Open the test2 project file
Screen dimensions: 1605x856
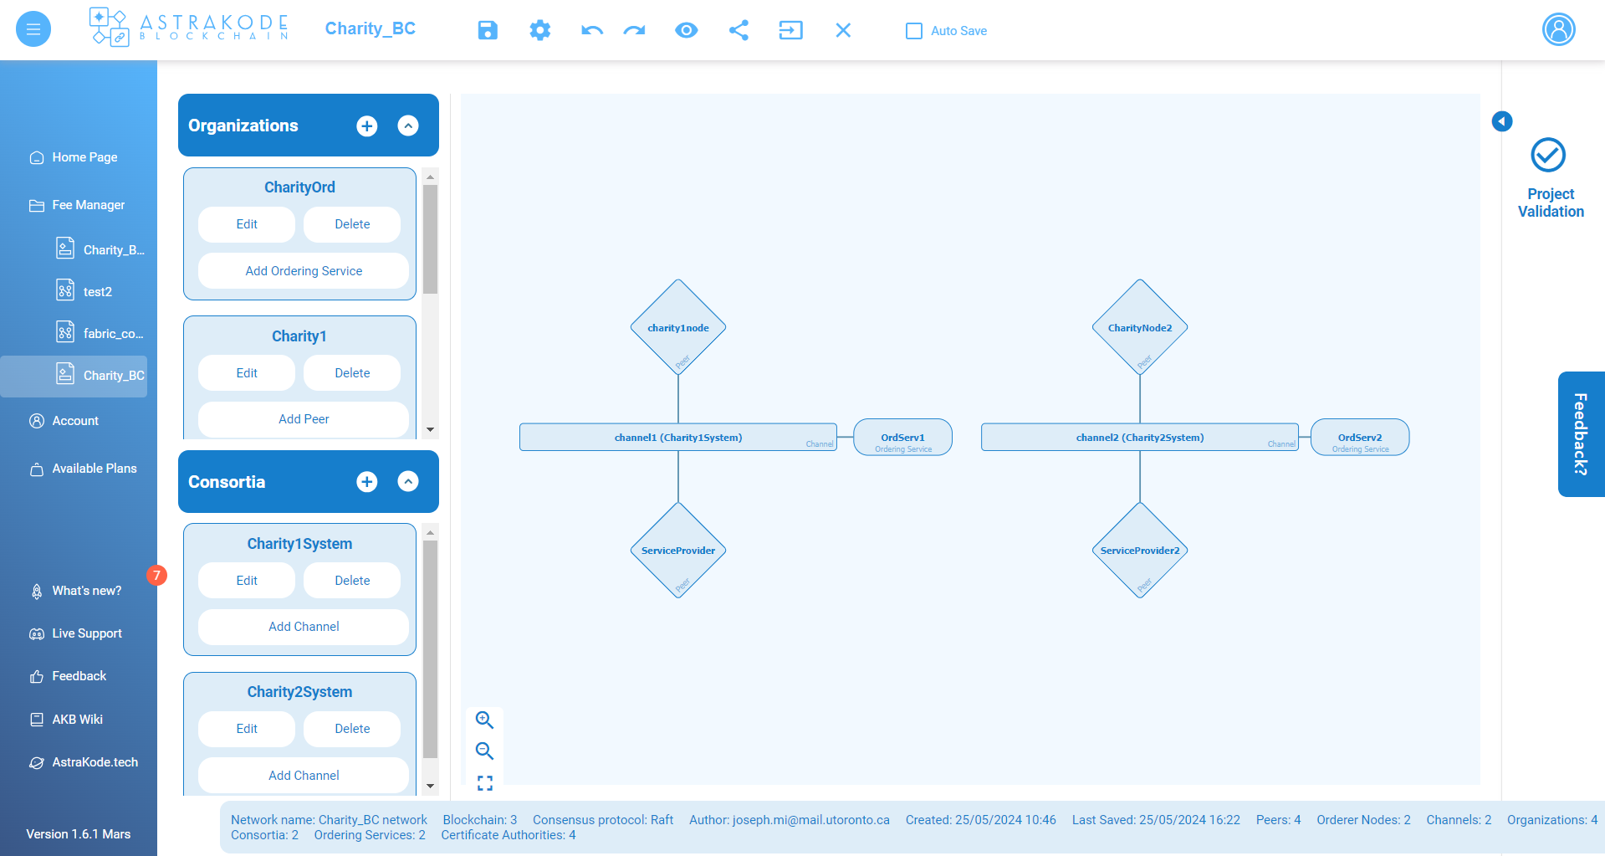[x=84, y=291]
